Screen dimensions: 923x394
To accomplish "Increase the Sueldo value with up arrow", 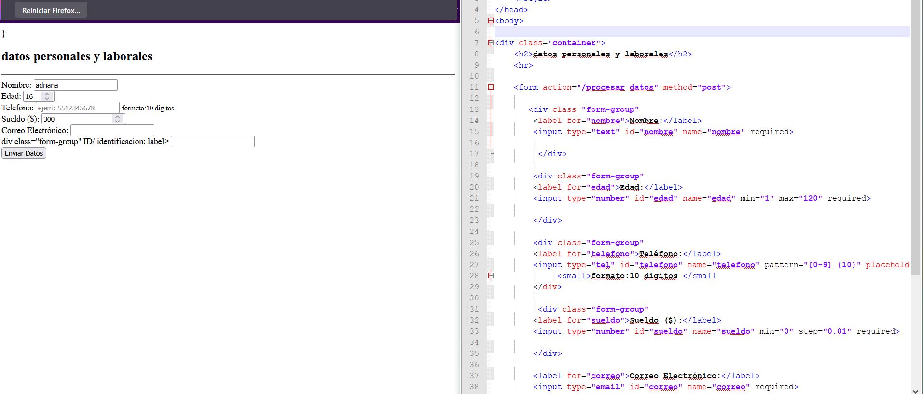I will 117,117.
